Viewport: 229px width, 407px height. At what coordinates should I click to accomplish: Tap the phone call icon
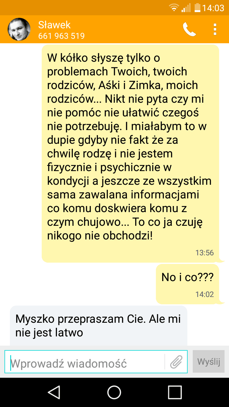coord(190,29)
